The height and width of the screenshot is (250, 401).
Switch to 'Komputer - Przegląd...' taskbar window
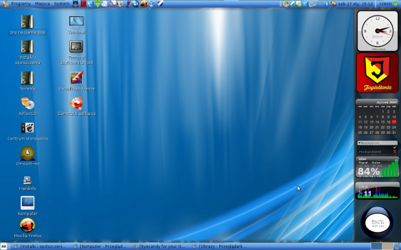pos(100,246)
